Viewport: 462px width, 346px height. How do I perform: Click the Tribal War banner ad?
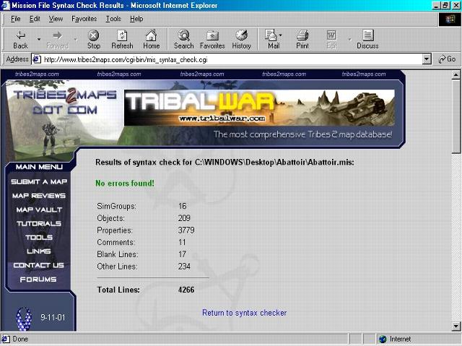coord(258,107)
